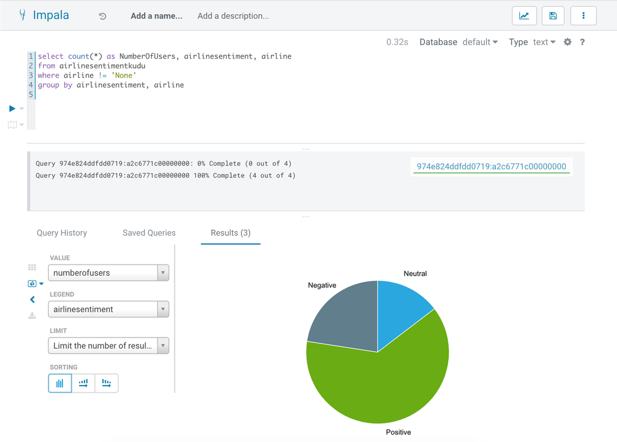This screenshot has height=442, width=617.
Task: Open the Saved Queries tab
Action: click(149, 233)
